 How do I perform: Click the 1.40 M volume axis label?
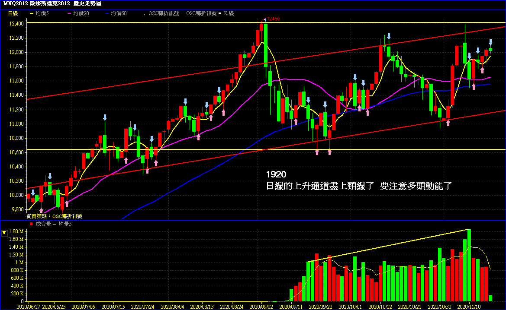16,247
